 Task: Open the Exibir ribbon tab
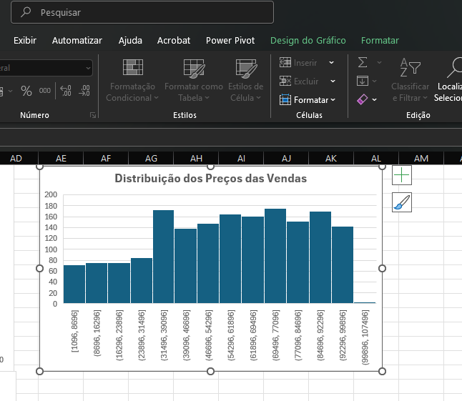pyautogui.click(x=25, y=40)
